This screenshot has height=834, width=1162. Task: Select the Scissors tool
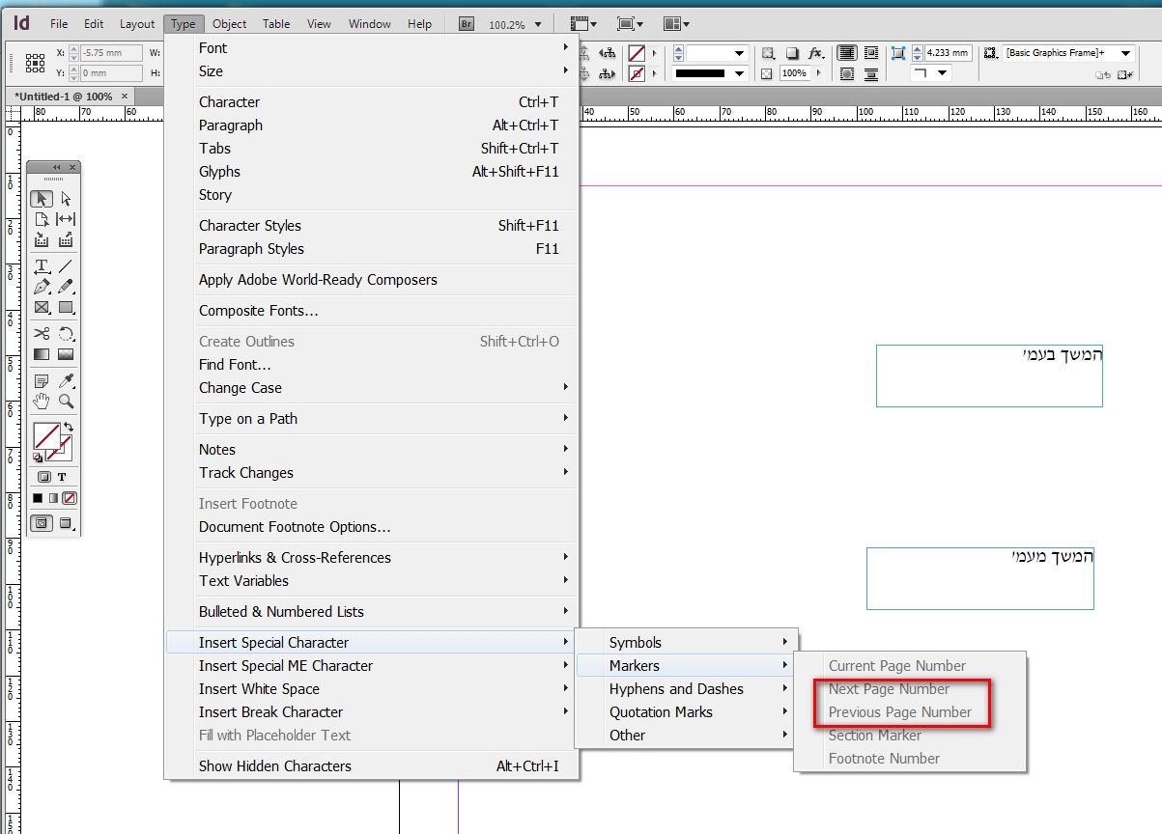42,334
